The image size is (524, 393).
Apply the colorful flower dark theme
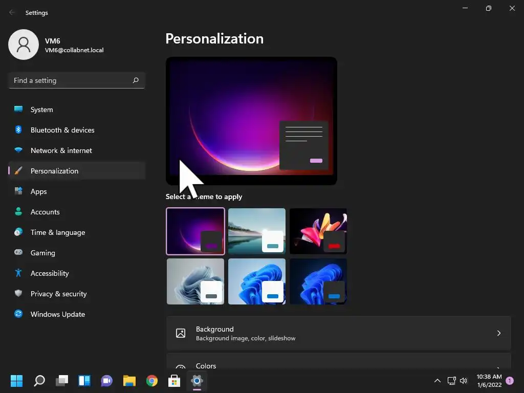tap(318, 231)
